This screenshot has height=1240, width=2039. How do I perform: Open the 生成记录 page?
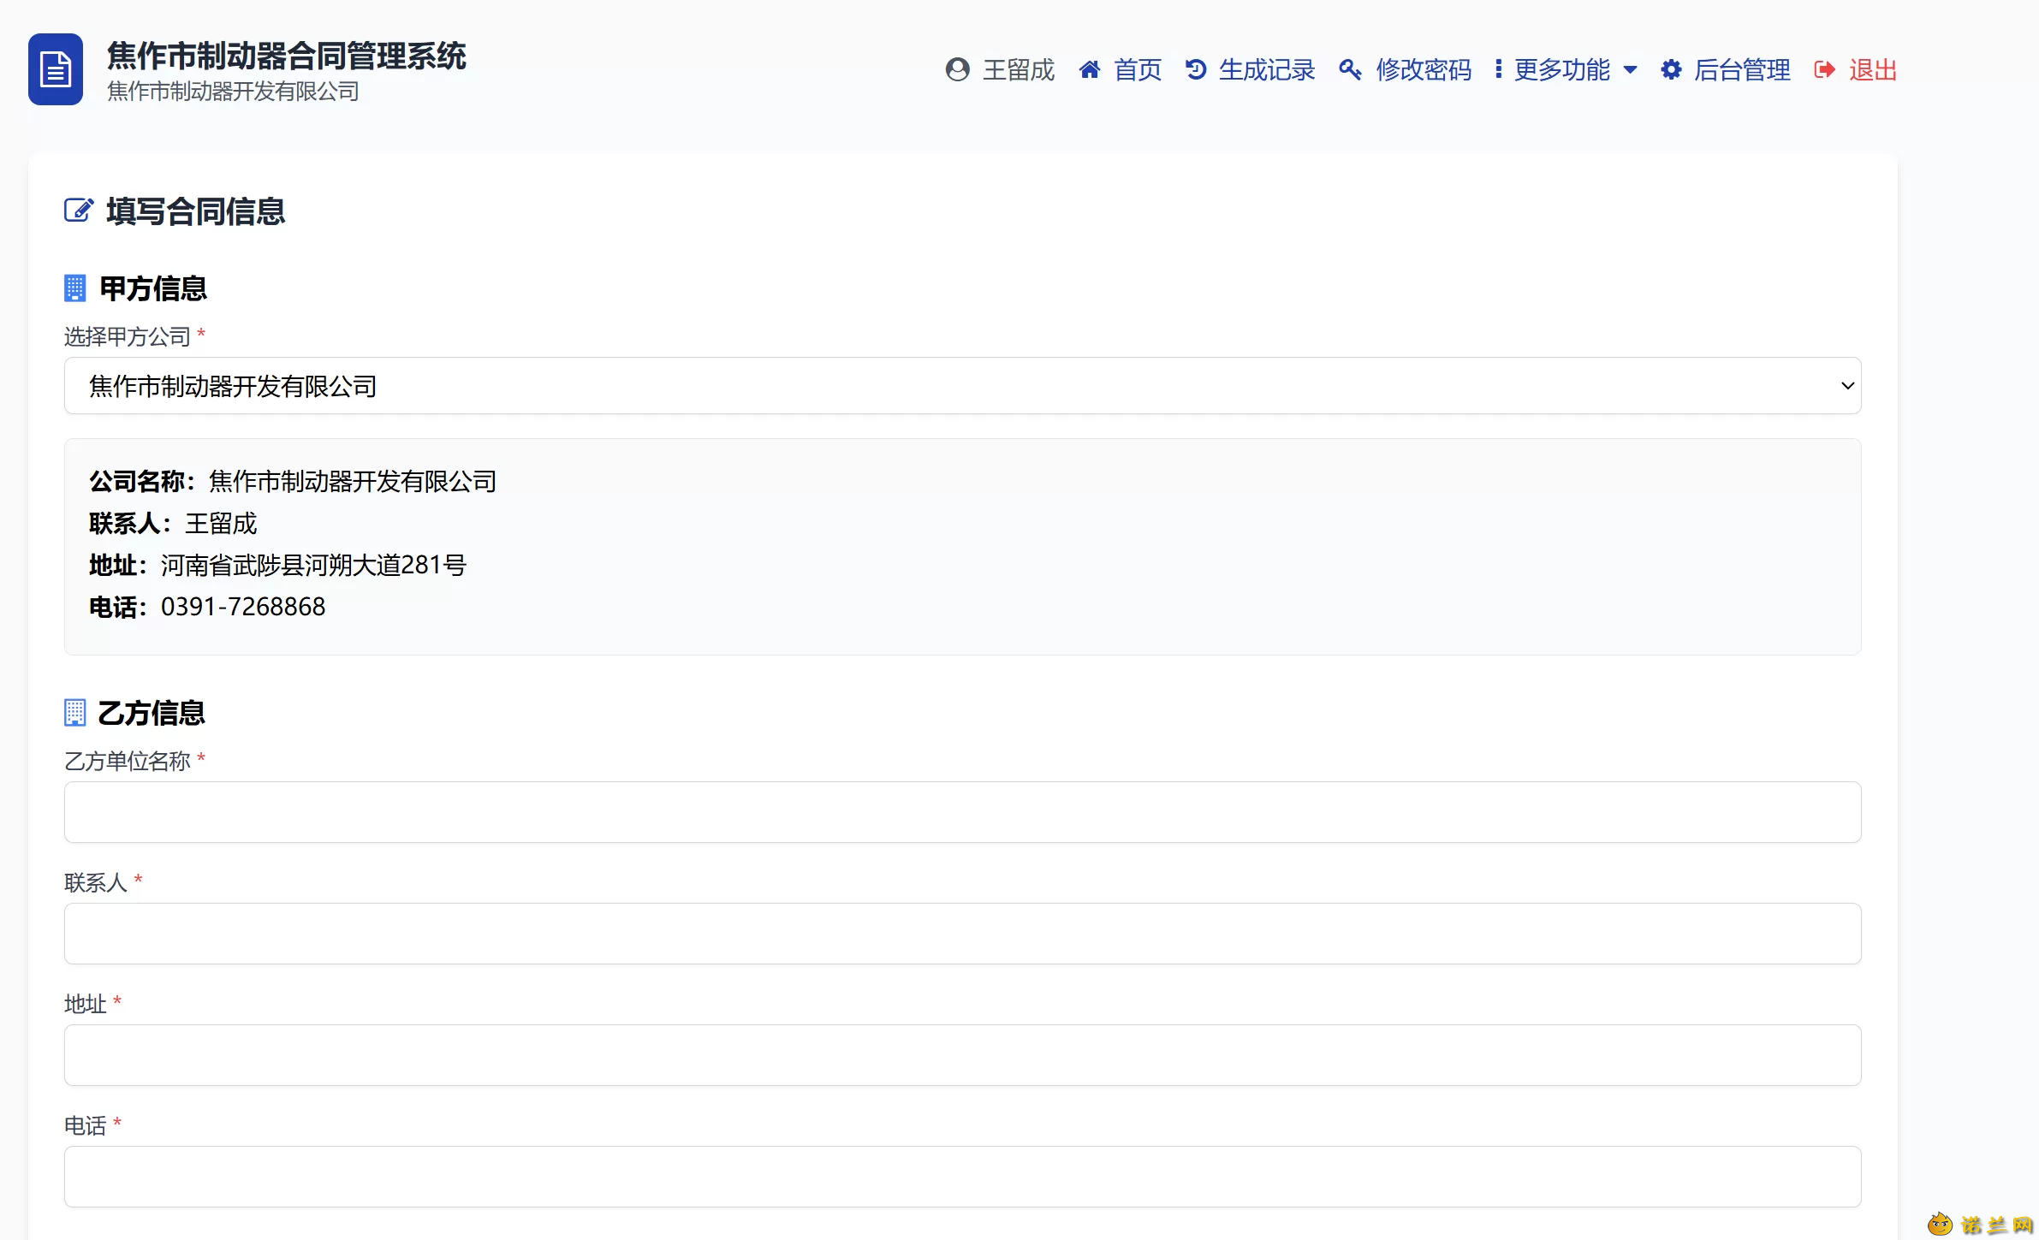click(x=1251, y=69)
